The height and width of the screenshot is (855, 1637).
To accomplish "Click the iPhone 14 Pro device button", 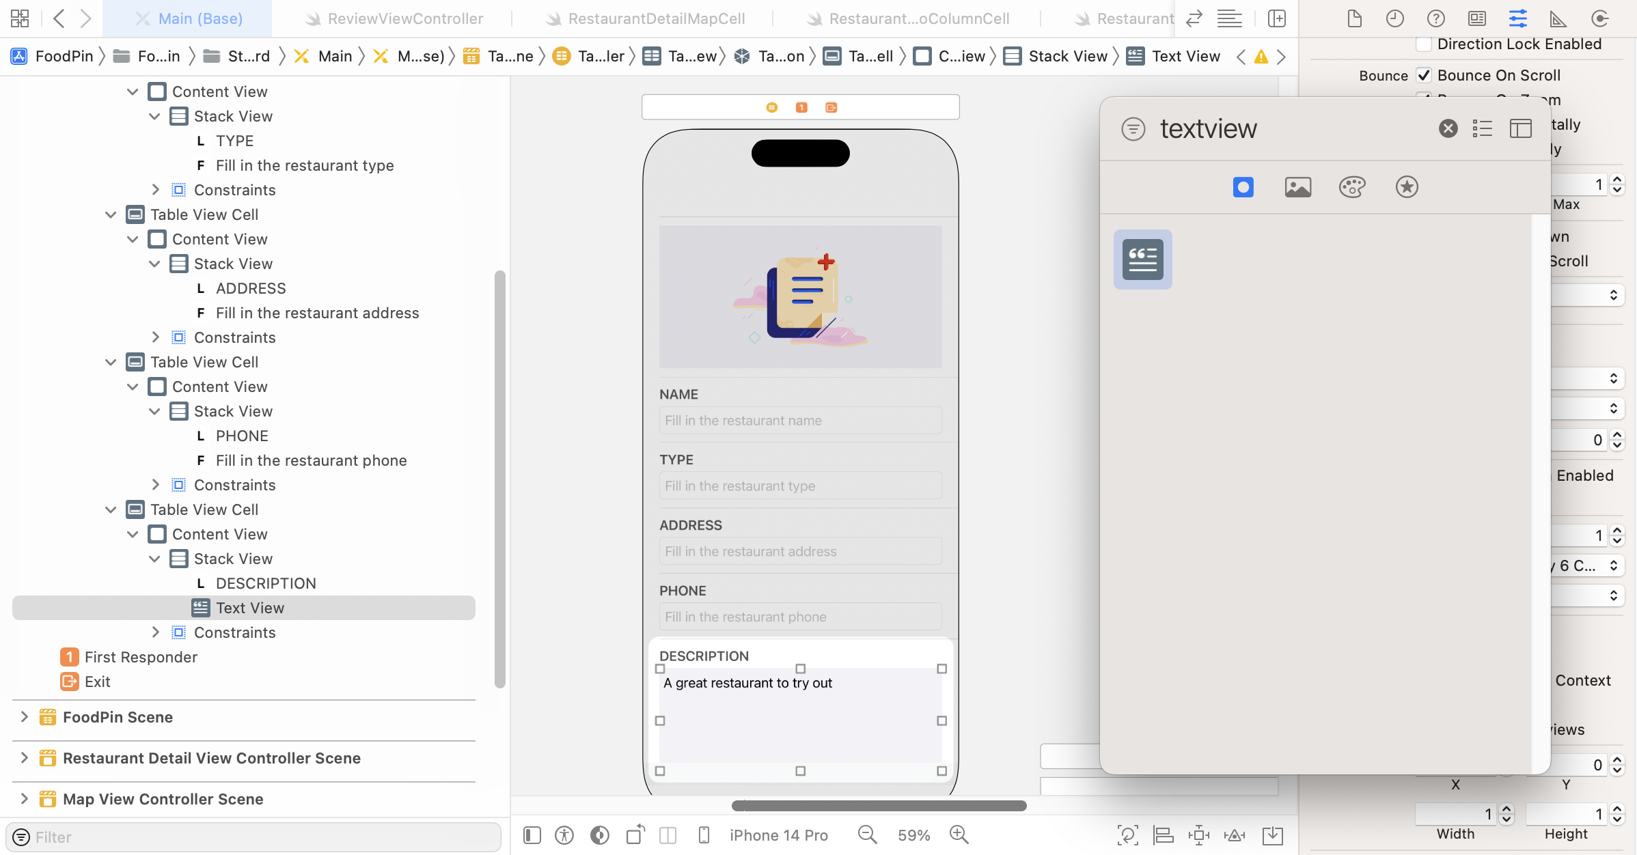I will (779, 835).
